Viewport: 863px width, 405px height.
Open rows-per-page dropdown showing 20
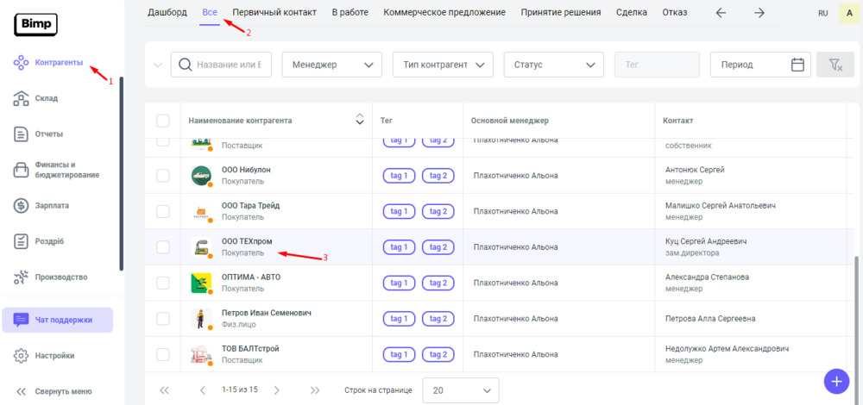461,390
